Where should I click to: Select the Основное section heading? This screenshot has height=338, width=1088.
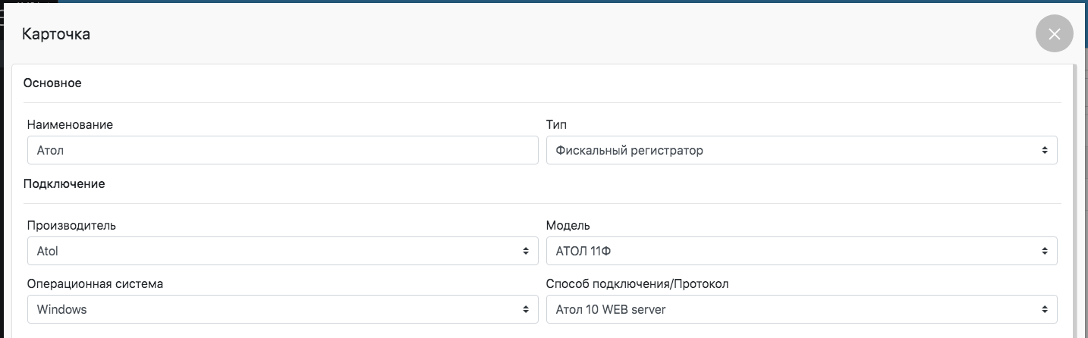tap(52, 83)
